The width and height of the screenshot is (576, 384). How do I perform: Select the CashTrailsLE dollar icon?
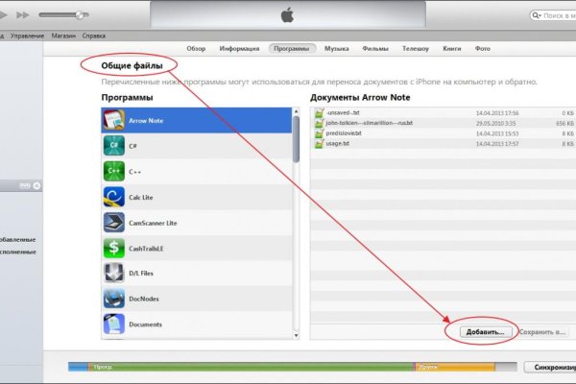[x=112, y=249]
